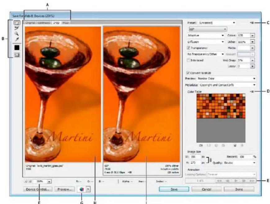
Task: Click the Preview button
Action: [x=65, y=189]
